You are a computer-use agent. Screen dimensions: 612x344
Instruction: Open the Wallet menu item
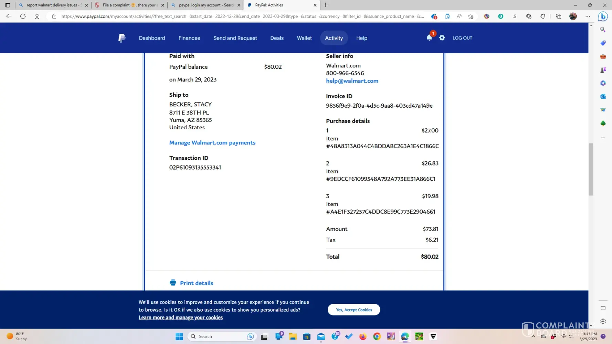coord(304,38)
